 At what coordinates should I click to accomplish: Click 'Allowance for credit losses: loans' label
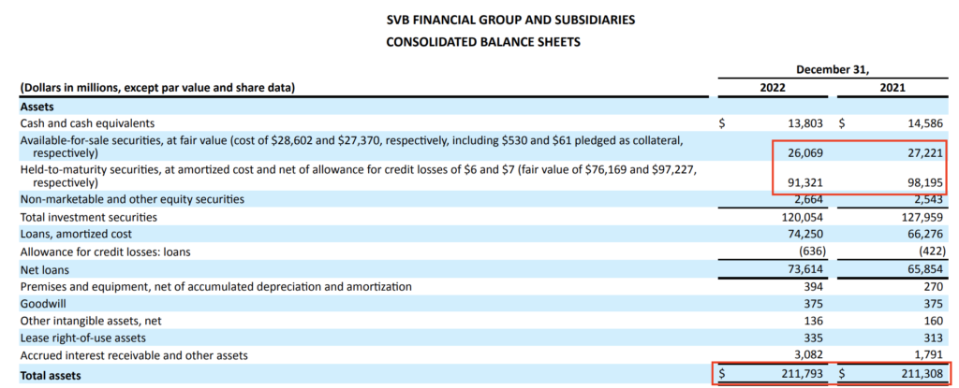coord(105,251)
